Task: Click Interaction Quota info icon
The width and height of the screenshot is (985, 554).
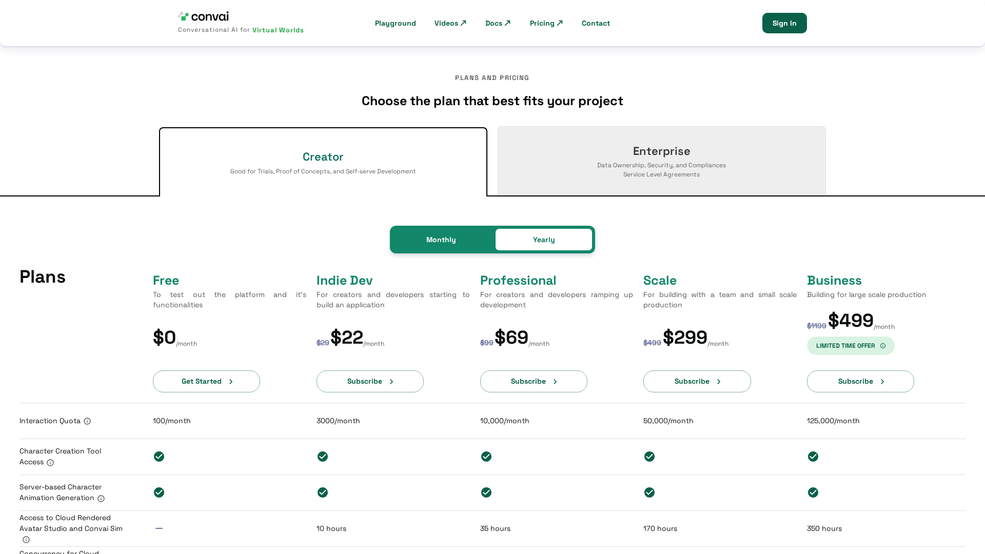Action: click(x=87, y=421)
